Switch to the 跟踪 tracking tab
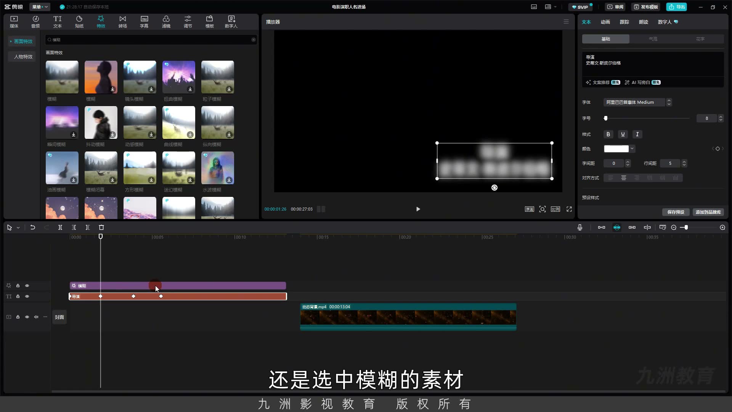 tap(624, 22)
